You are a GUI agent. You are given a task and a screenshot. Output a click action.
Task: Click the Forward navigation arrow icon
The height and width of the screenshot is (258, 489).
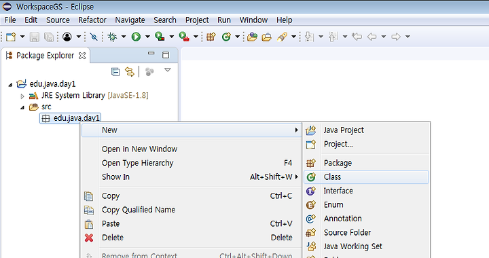point(396,37)
